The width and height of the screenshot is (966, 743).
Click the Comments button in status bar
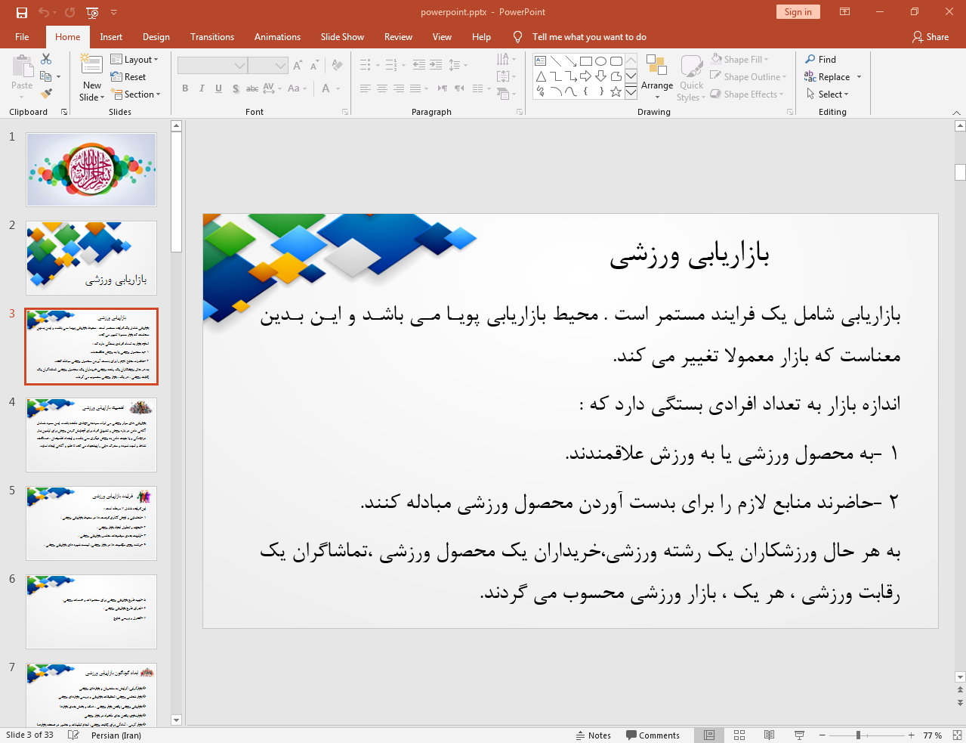653,735
